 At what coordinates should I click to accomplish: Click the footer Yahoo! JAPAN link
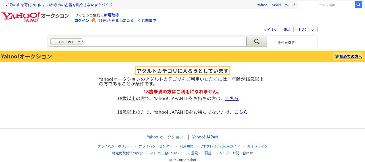tap(205, 137)
